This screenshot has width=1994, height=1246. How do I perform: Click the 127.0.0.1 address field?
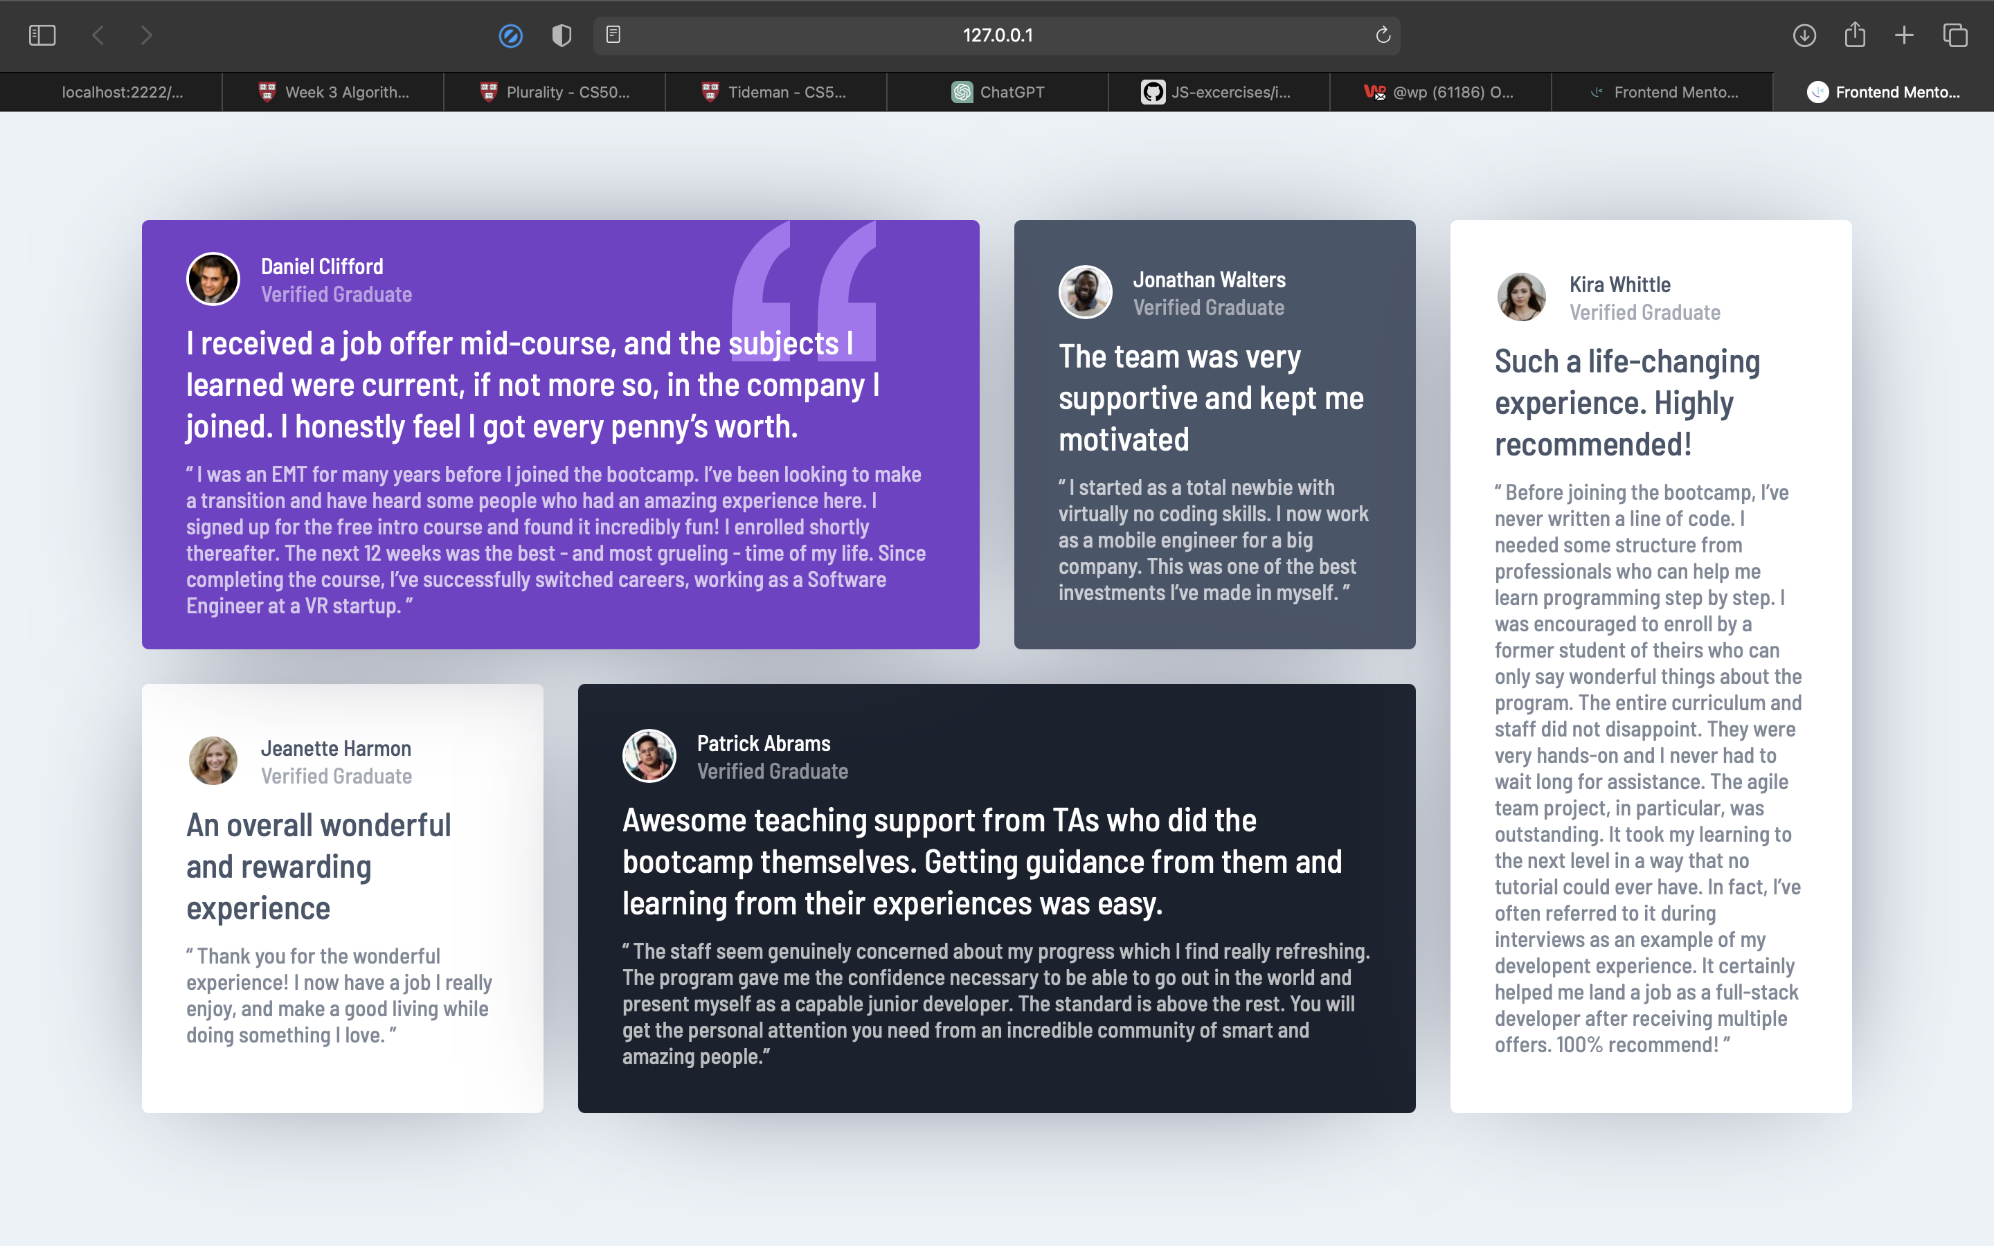coord(997,35)
